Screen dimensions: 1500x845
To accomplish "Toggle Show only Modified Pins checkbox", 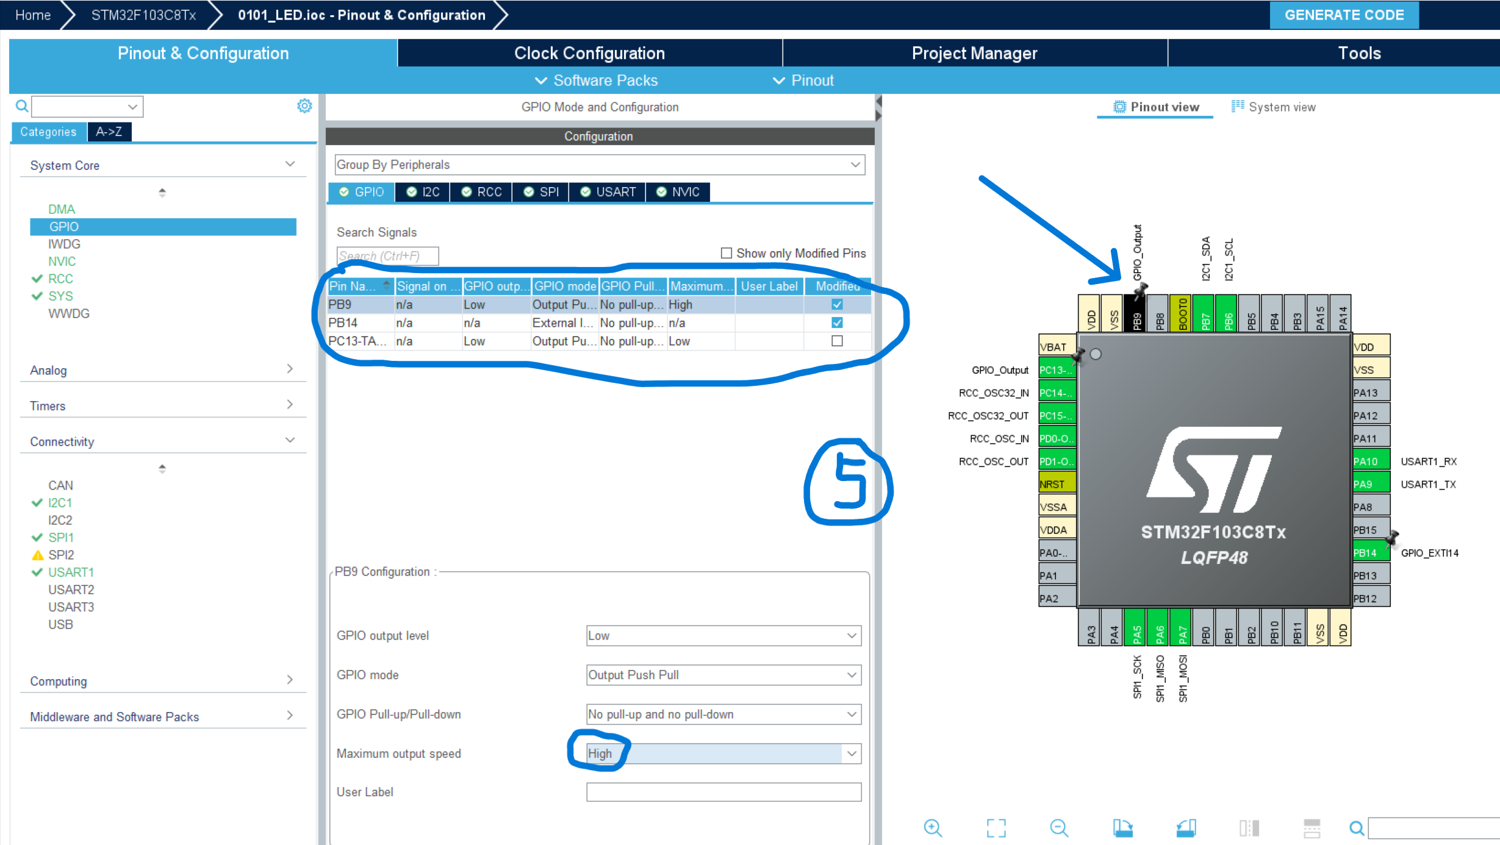I will 727,253.
